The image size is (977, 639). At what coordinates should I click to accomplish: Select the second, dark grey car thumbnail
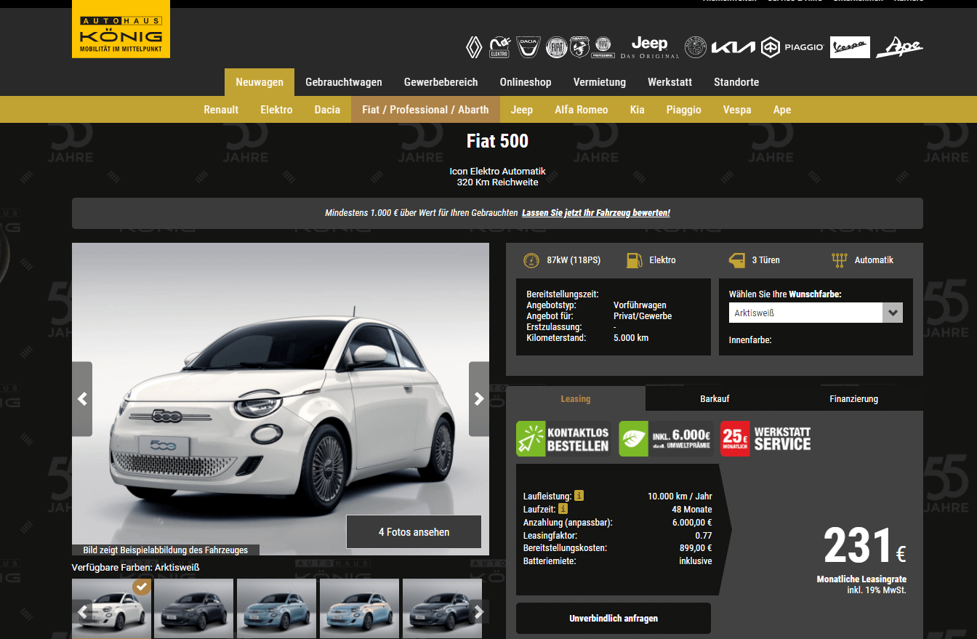[194, 608]
